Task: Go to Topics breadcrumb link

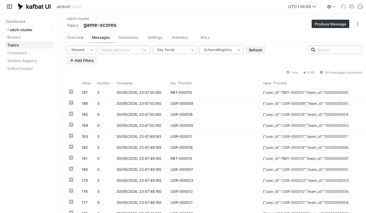Action: click(x=72, y=25)
